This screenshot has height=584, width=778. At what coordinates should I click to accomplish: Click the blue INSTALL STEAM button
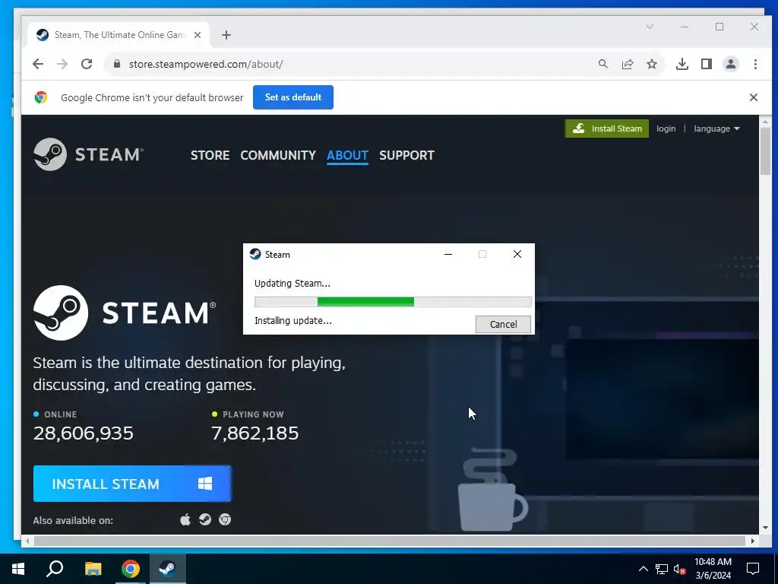[132, 484]
